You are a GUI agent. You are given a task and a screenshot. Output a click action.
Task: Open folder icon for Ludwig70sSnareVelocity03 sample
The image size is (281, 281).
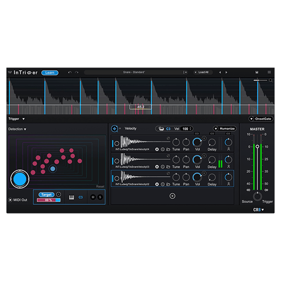(168, 167)
